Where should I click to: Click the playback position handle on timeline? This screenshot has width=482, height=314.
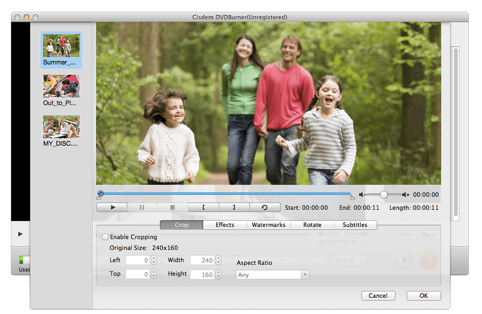(x=100, y=194)
